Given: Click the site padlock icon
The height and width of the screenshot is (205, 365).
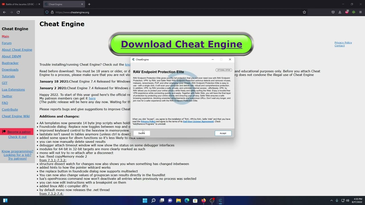Looking at the screenshot, I should click(52, 12).
